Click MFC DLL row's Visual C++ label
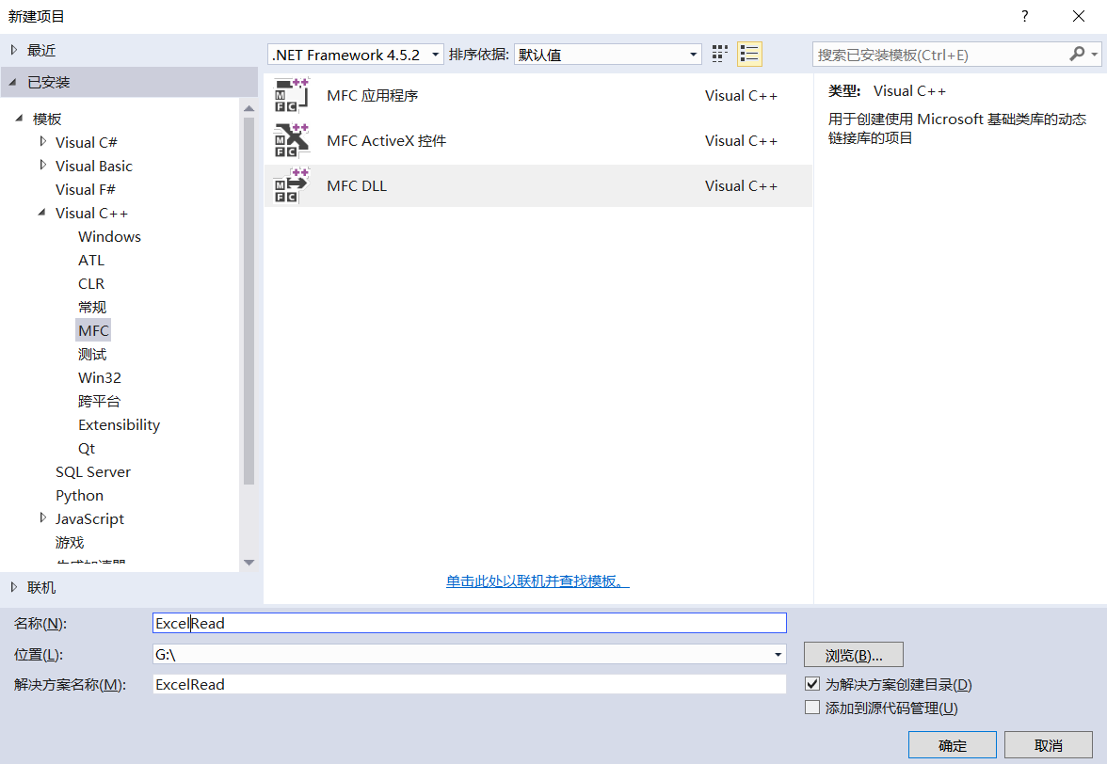This screenshot has width=1107, height=764. click(741, 185)
